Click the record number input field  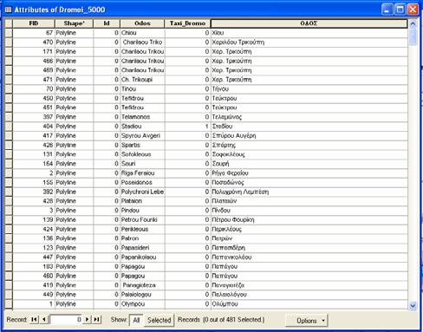(x=66, y=320)
